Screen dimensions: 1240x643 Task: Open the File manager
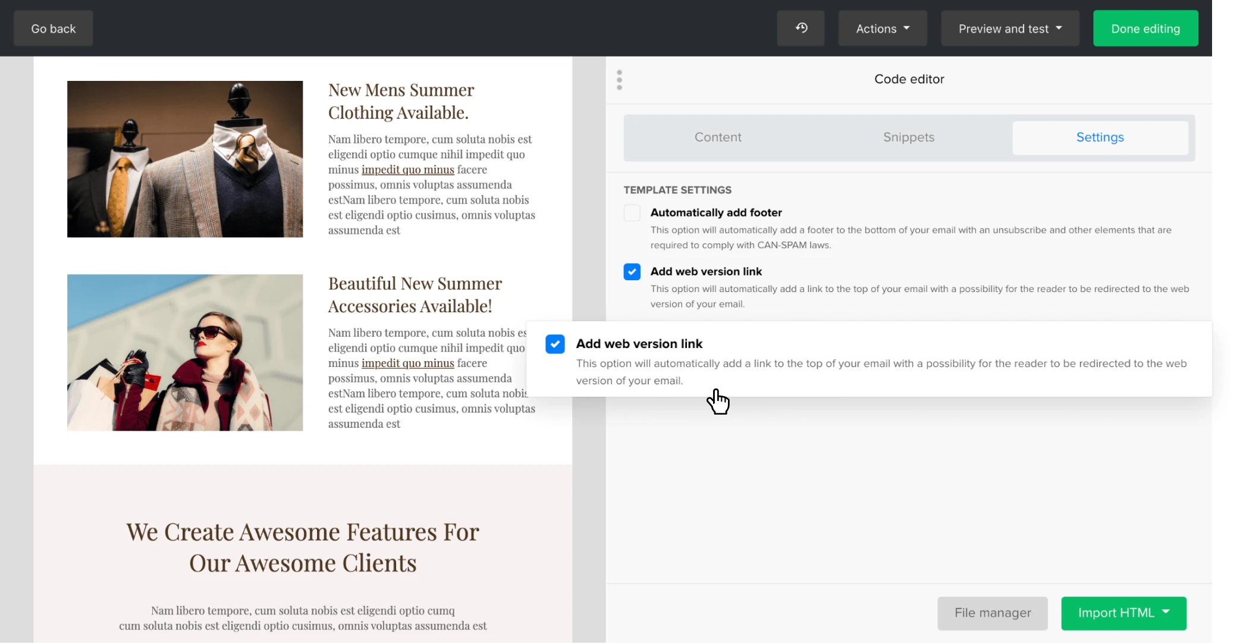[992, 613]
